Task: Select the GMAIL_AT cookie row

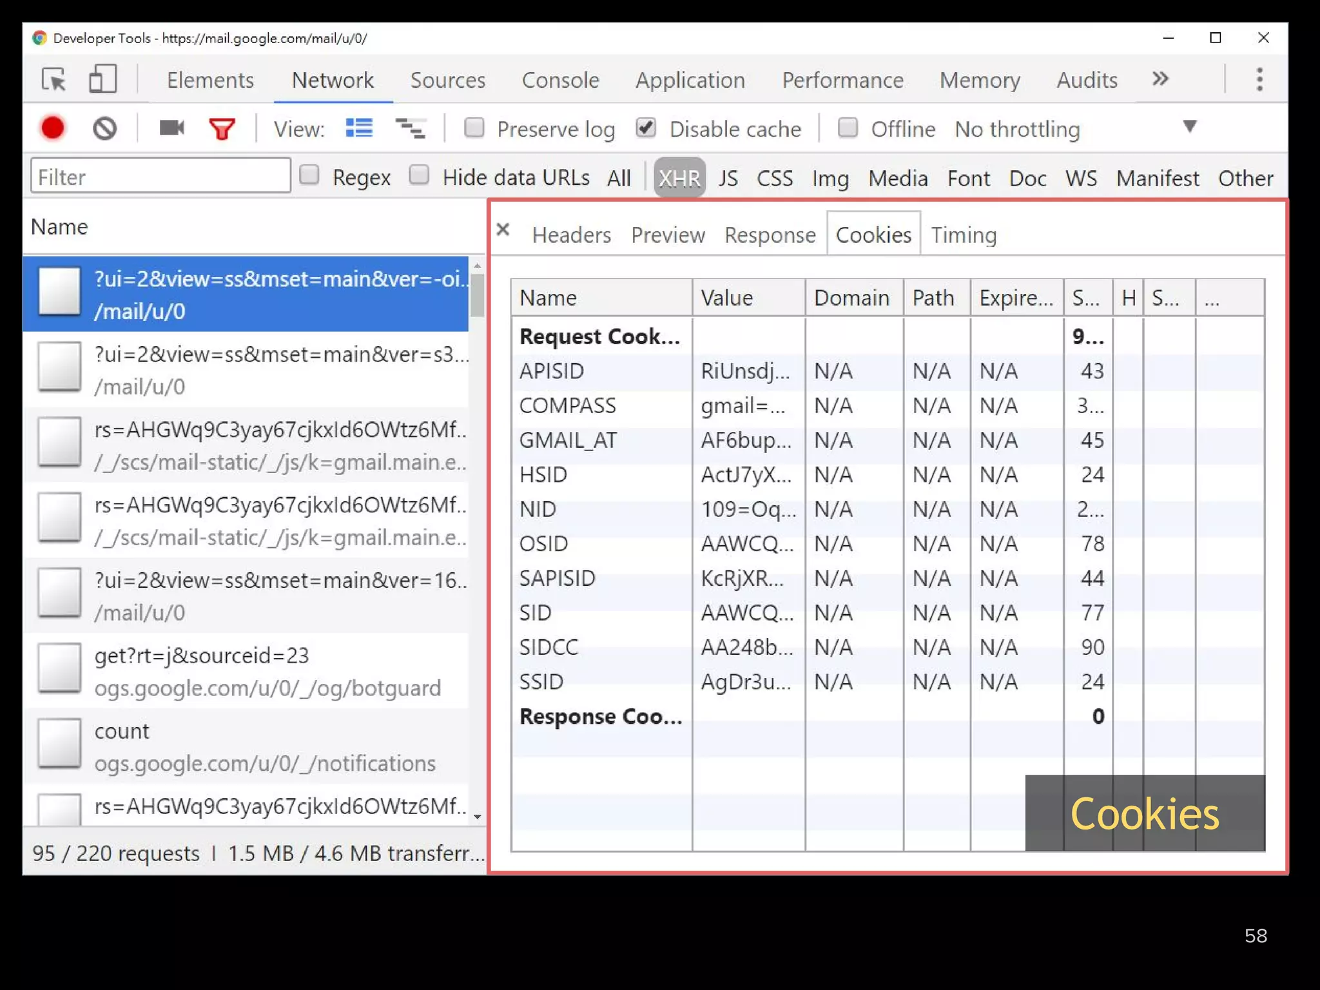Action: pos(888,440)
